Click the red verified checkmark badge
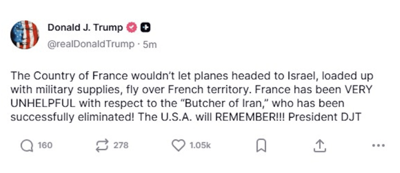The width and height of the screenshot is (400, 173). 132,28
